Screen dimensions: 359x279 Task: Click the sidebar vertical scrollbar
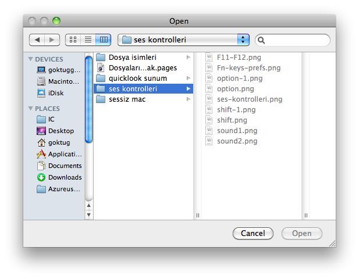click(89, 99)
